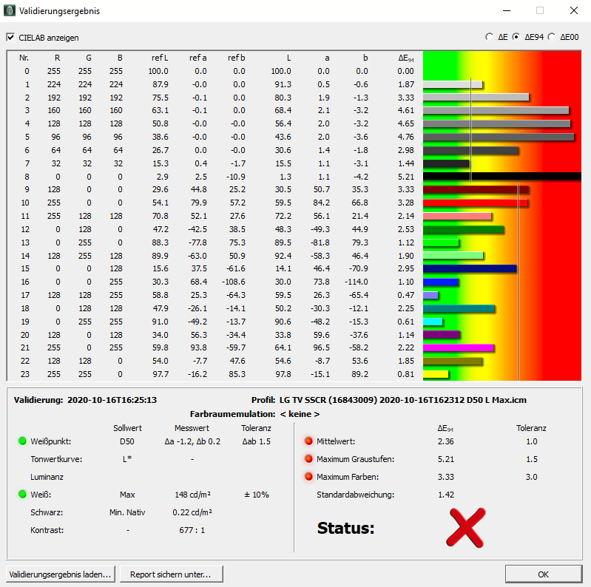Click the teal bar for row 18
Screen dimensions: 591x587
[459, 308]
